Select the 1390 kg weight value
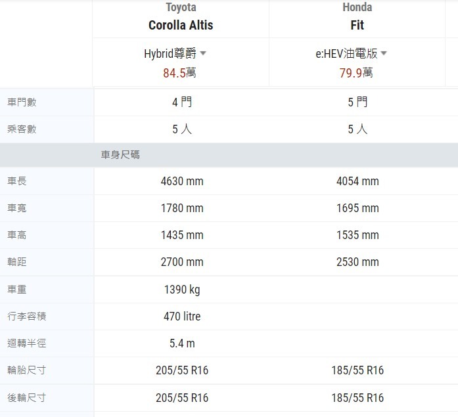 click(182, 290)
